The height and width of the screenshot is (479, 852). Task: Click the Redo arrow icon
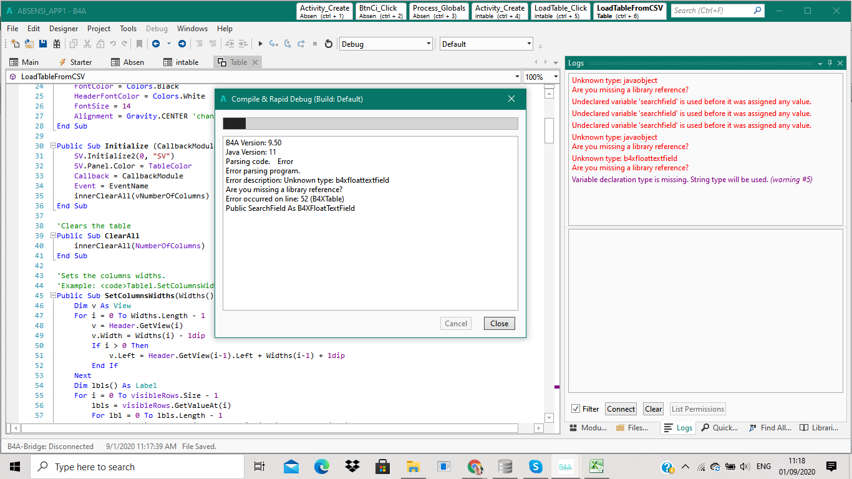[x=125, y=44]
